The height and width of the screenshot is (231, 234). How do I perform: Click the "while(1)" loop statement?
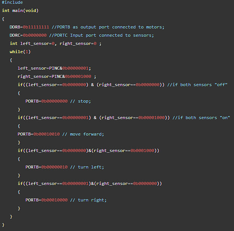[20, 52]
